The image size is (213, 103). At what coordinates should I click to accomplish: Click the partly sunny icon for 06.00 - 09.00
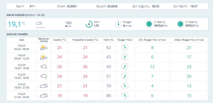point(44,47)
